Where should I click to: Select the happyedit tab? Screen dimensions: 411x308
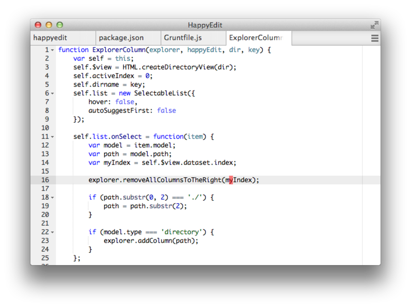[x=51, y=38]
